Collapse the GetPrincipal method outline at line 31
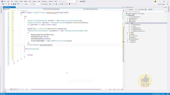The image size is (170, 95). pyautogui.click(x=13, y=13)
